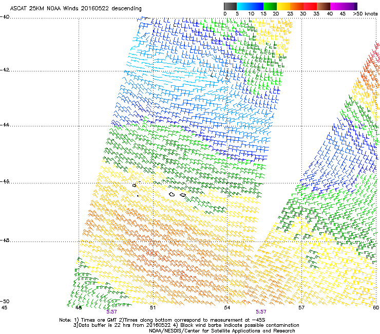The image size is (380, 334).
Task: Click the 'NOAA/NESDIS/Center for Satellite Applications and Research' credit
Action: tap(222, 331)
